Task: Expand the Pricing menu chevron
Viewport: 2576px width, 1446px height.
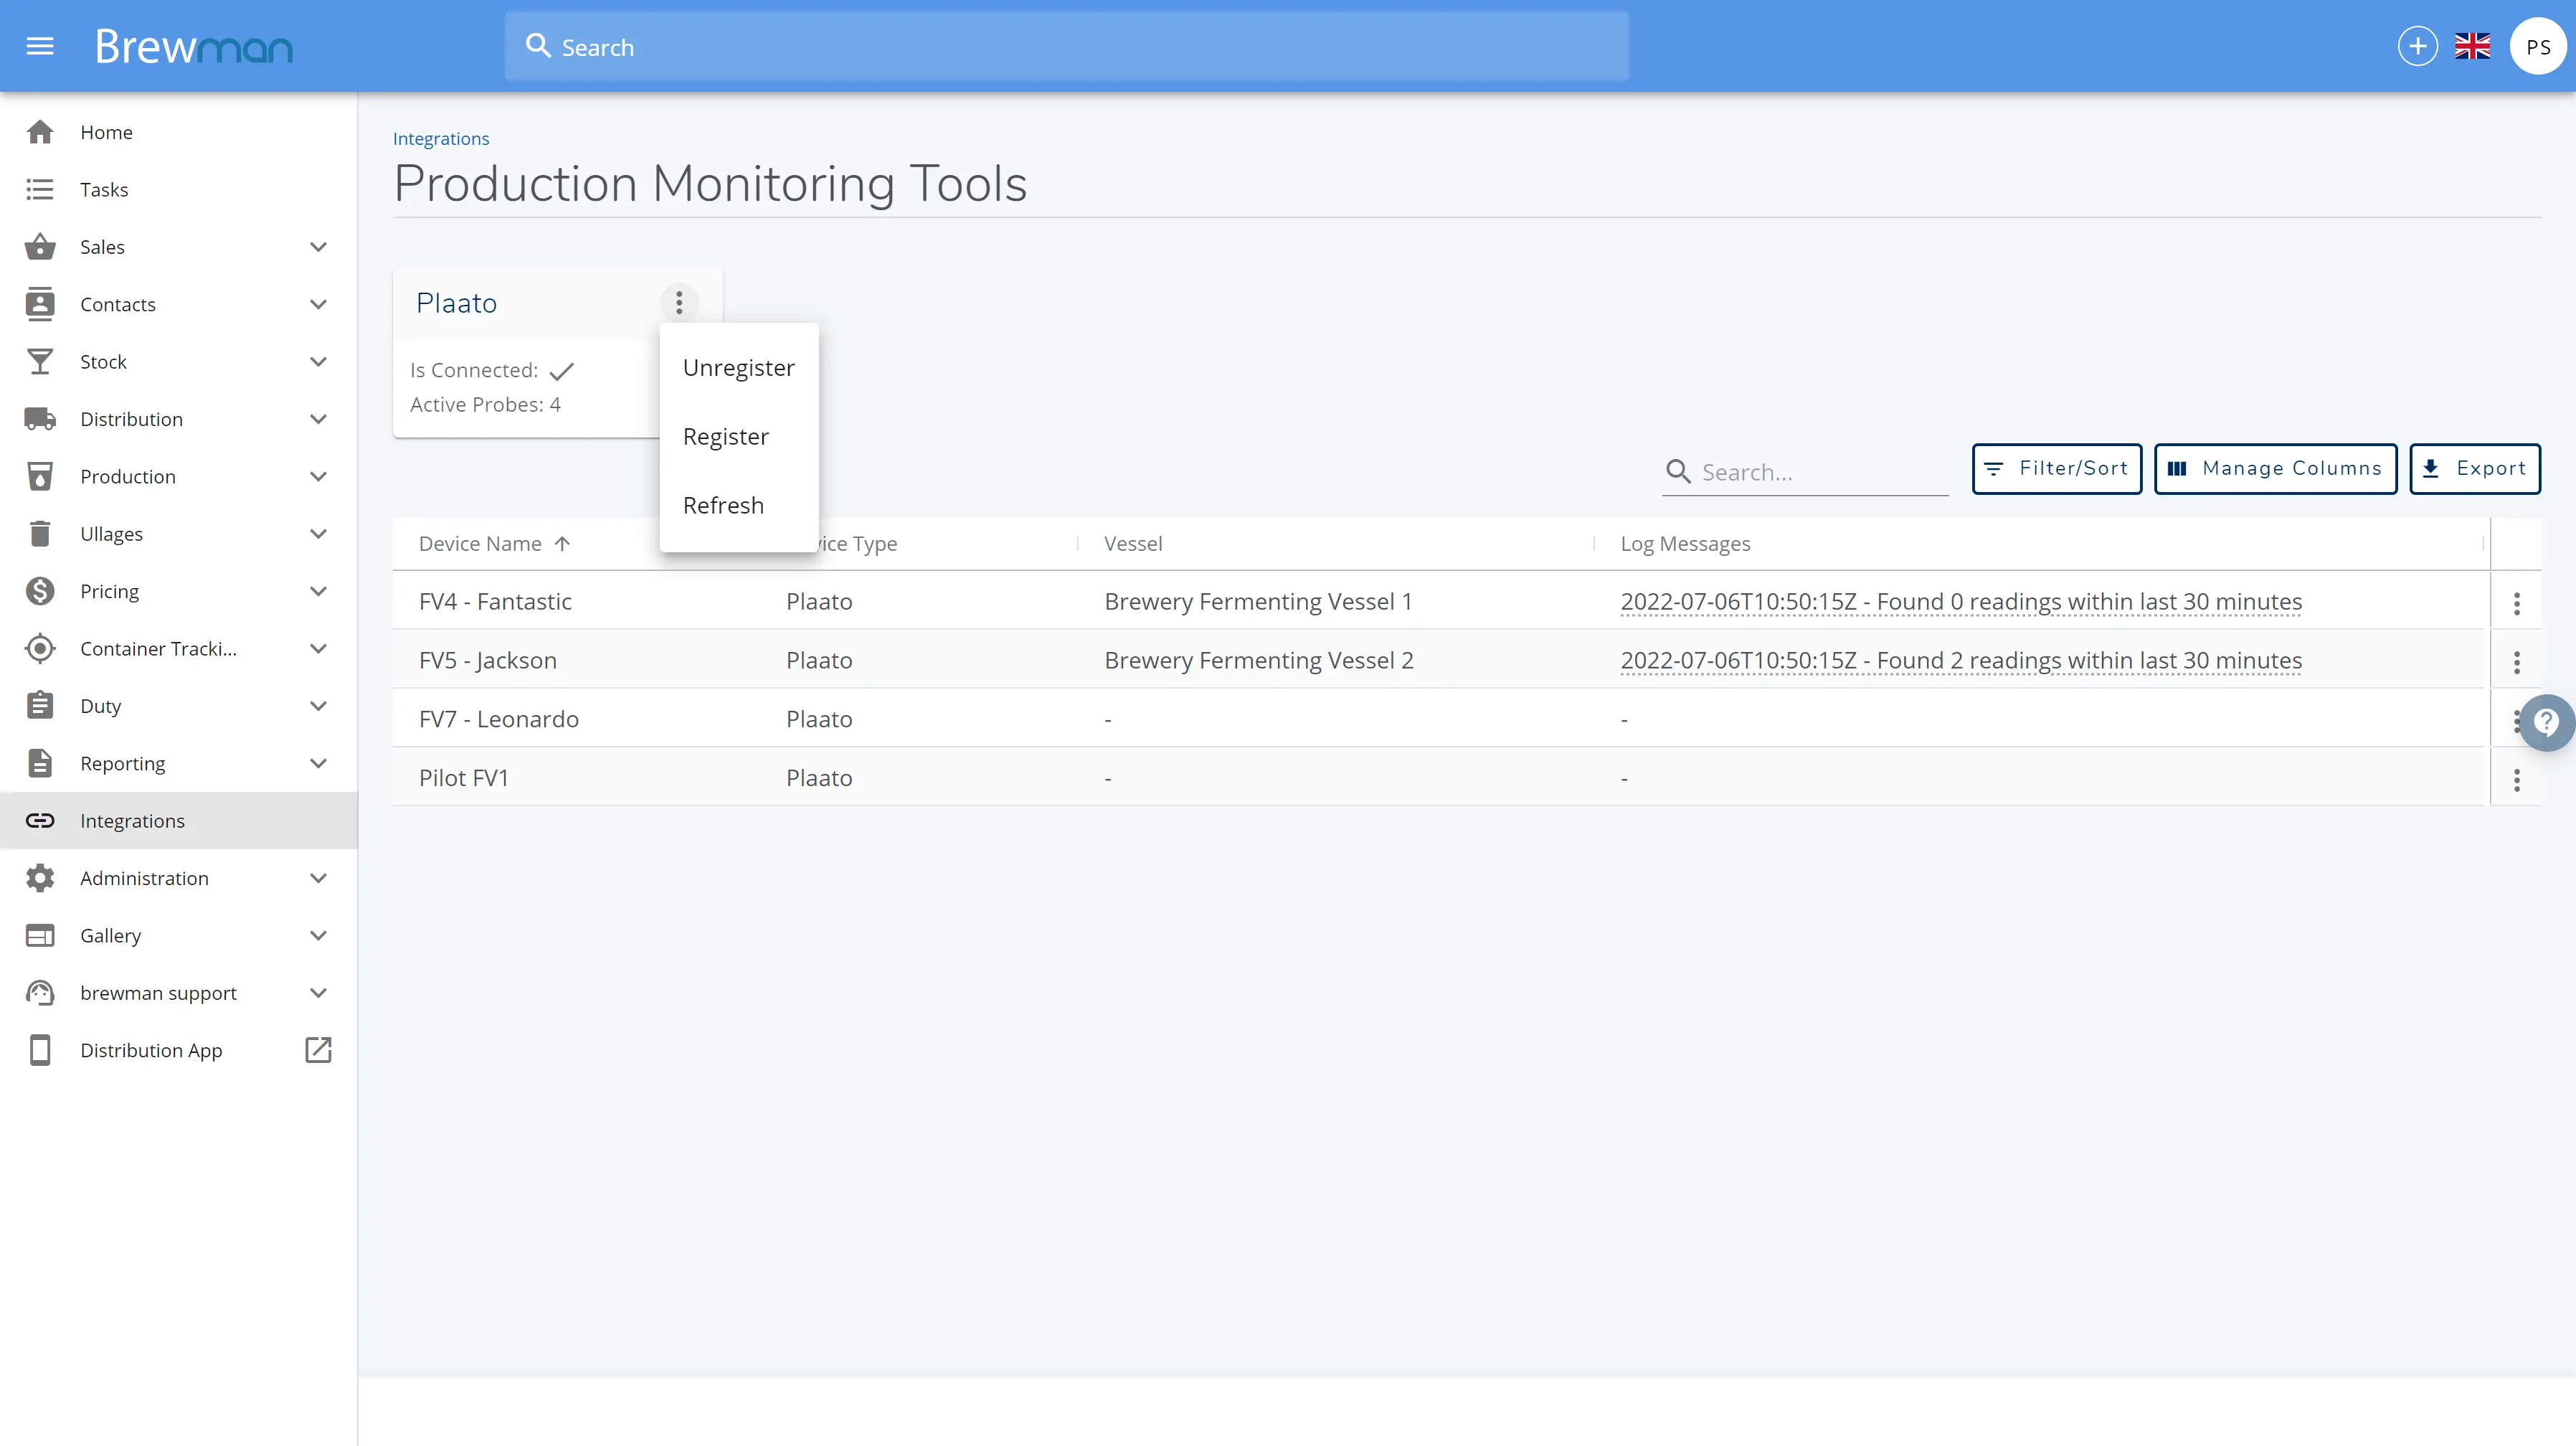Action: 318,591
